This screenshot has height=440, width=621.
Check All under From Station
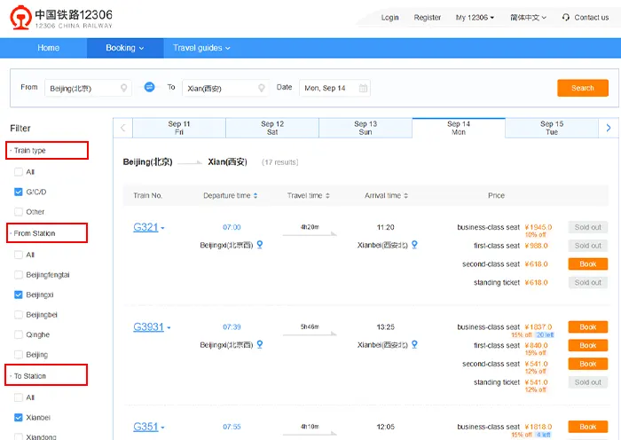point(19,255)
